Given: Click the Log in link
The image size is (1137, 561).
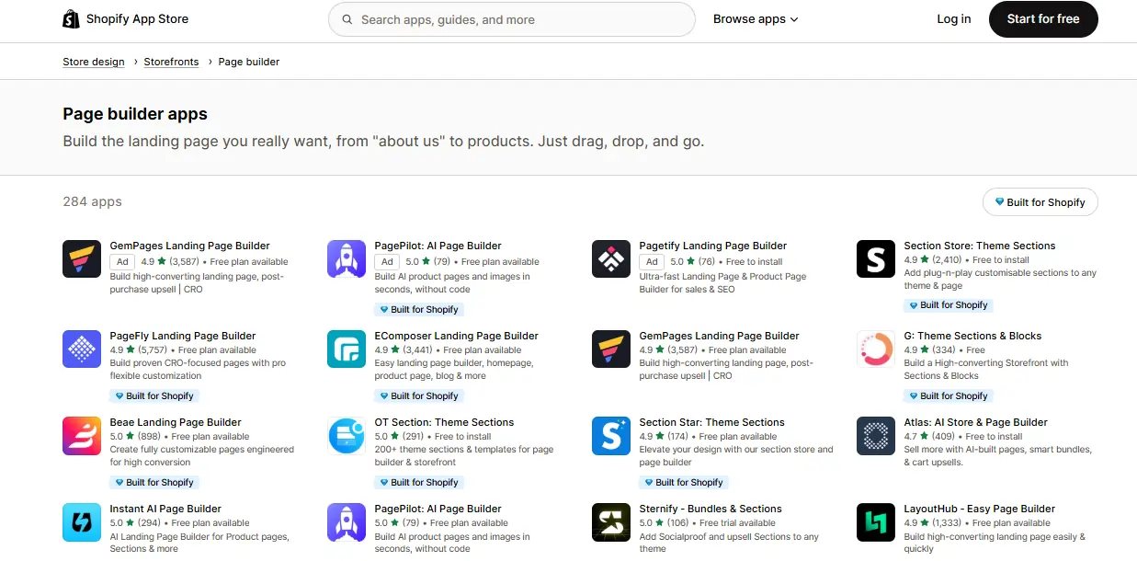Looking at the screenshot, I should pyautogui.click(x=953, y=18).
